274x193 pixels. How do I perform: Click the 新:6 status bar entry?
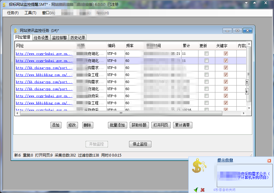pos(17,155)
